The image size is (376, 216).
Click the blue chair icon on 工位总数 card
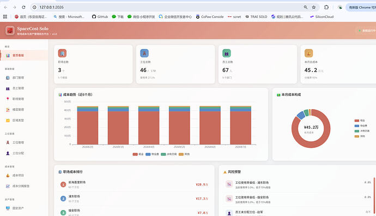[144, 53]
